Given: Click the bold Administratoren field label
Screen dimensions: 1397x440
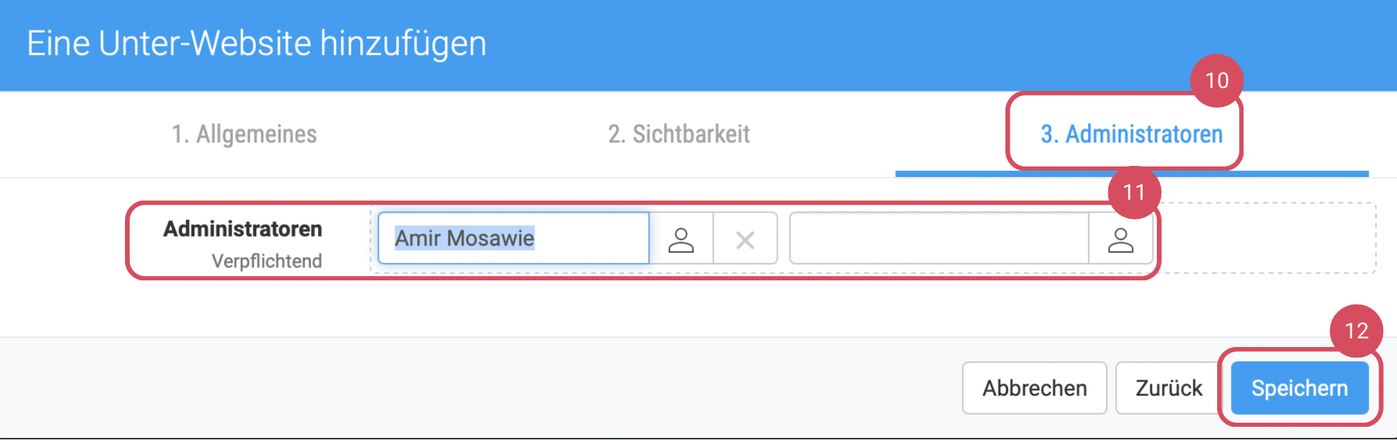Looking at the screenshot, I should pos(242,229).
